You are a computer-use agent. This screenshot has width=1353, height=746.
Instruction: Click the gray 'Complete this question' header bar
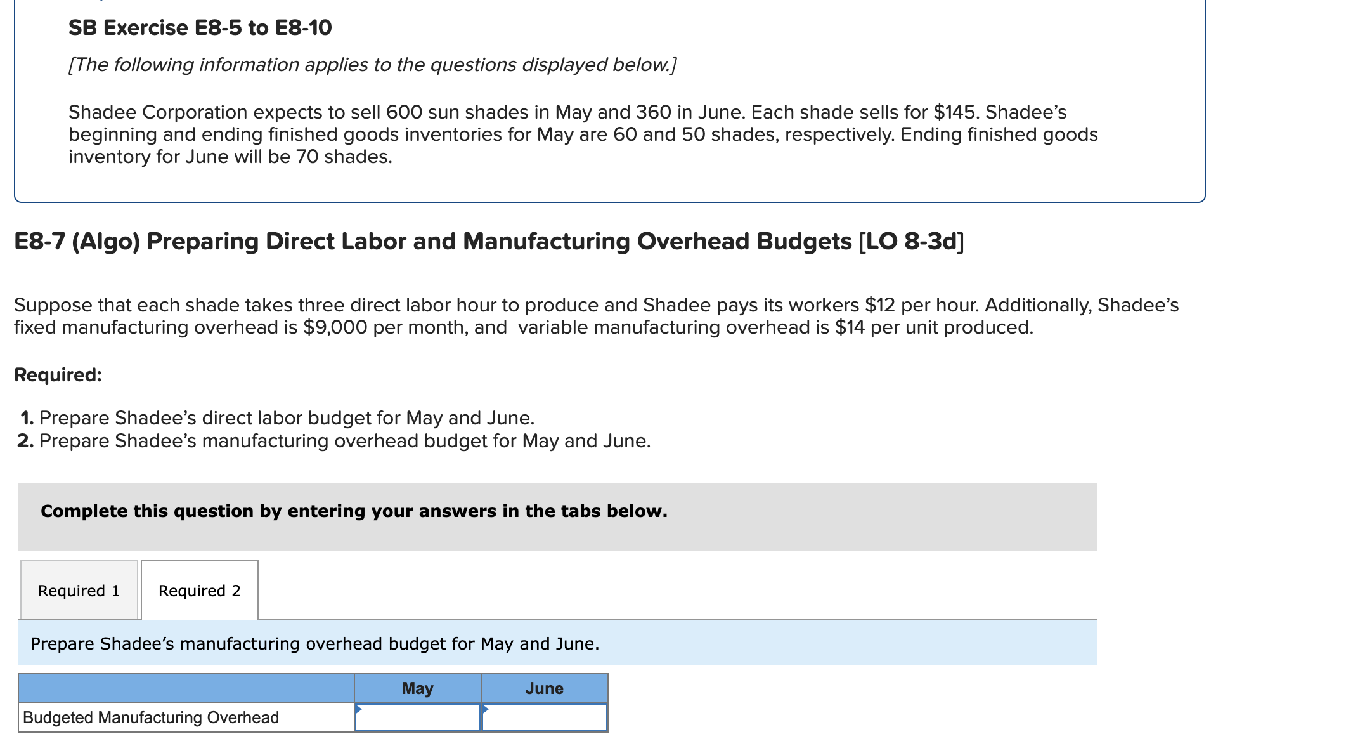click(x=354, y=511)
